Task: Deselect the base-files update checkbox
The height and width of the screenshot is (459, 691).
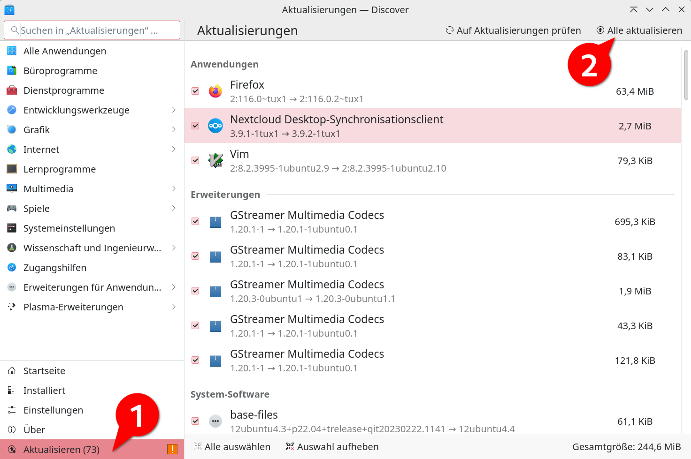Action: (x=195, y=421)
